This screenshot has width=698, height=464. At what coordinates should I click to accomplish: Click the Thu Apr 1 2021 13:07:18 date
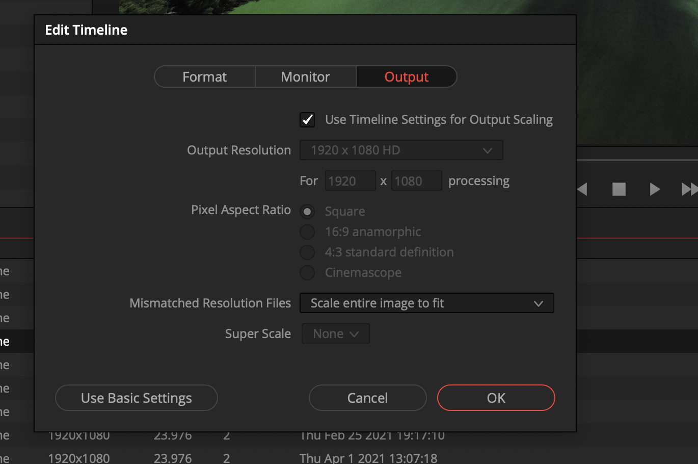click(368, 458)
